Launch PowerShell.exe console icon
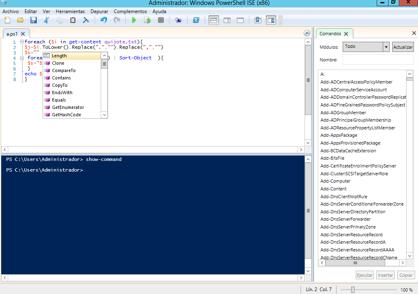418x294 pixels. [x=196, y=20]
